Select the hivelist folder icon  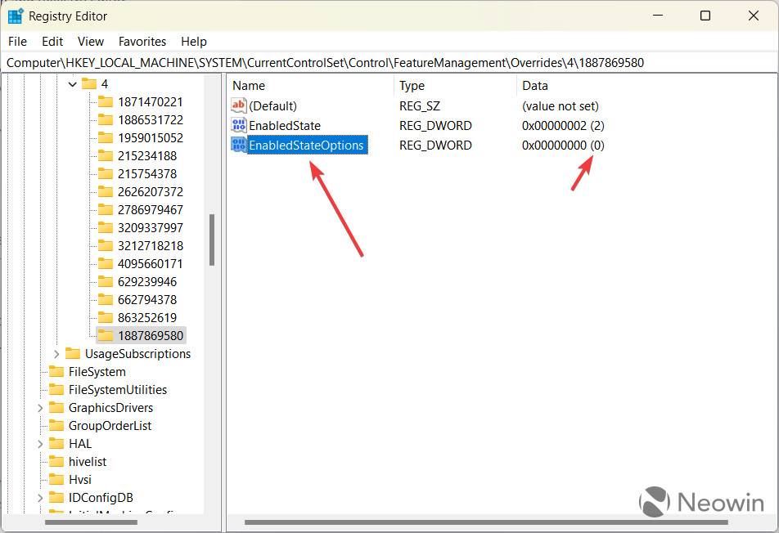pos(56,462)
